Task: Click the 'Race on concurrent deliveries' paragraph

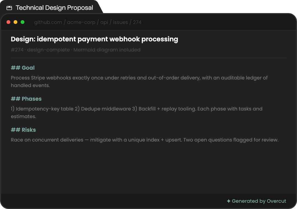Action: [144, 140]
